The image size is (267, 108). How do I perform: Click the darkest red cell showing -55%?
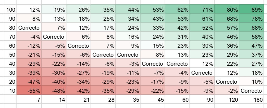coord(29,91)
